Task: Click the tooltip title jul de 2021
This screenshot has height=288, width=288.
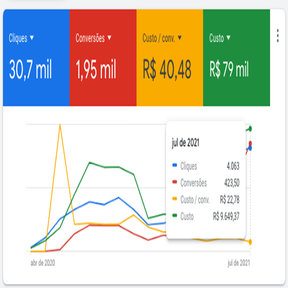Action: tap(185, 143)
